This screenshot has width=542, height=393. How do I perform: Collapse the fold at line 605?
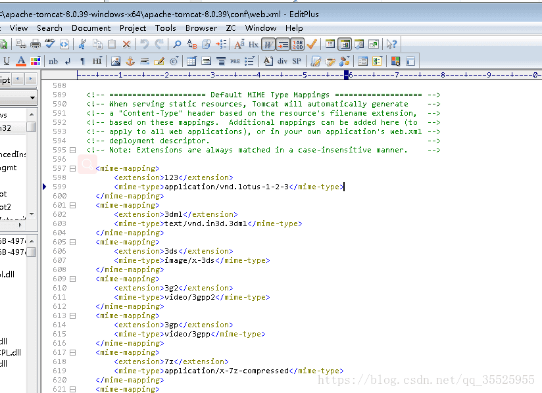pos(72,242)
